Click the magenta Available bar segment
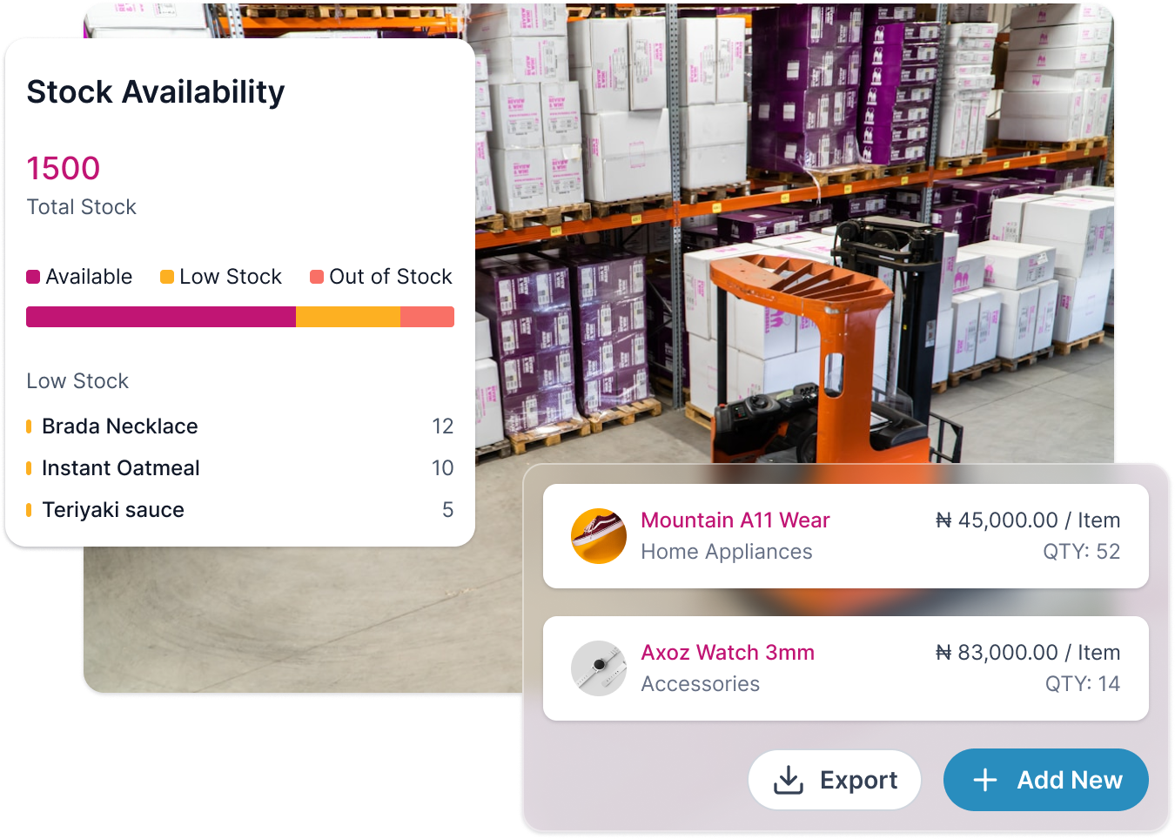The height and width of the screenshot is (839, 1175). pos(161,317)
